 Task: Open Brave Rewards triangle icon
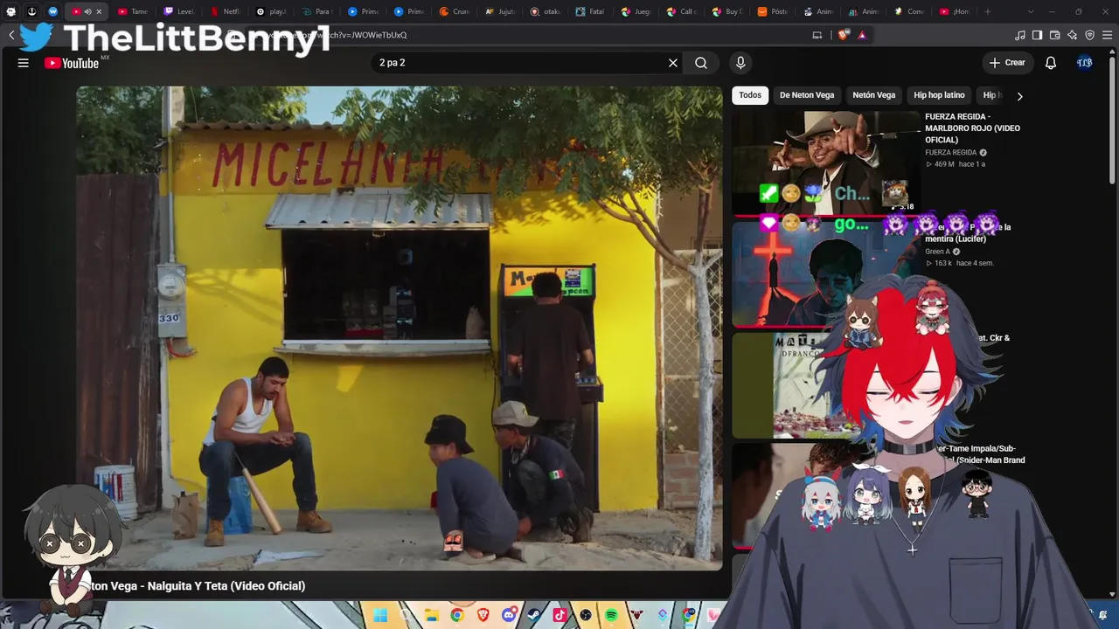click(x=862, y=35)
